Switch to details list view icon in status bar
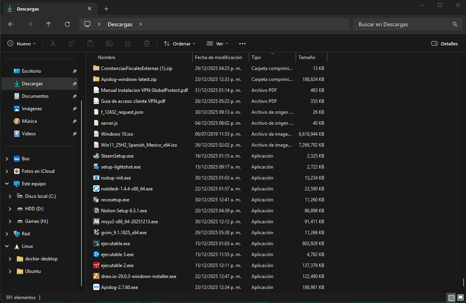 point(451,298)
